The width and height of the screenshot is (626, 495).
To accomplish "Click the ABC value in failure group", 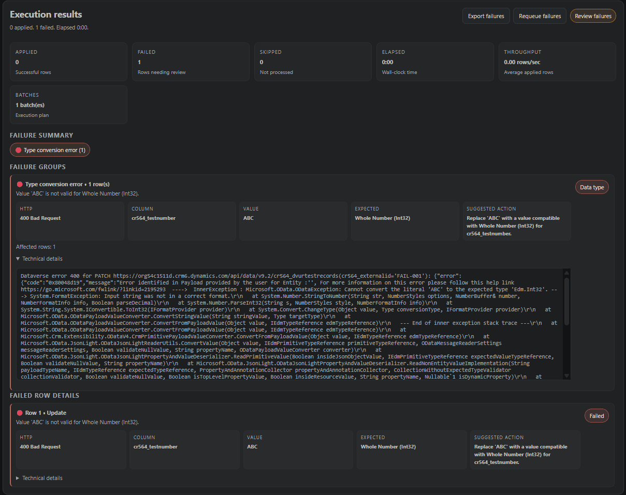I will click(x=249, y=218).
